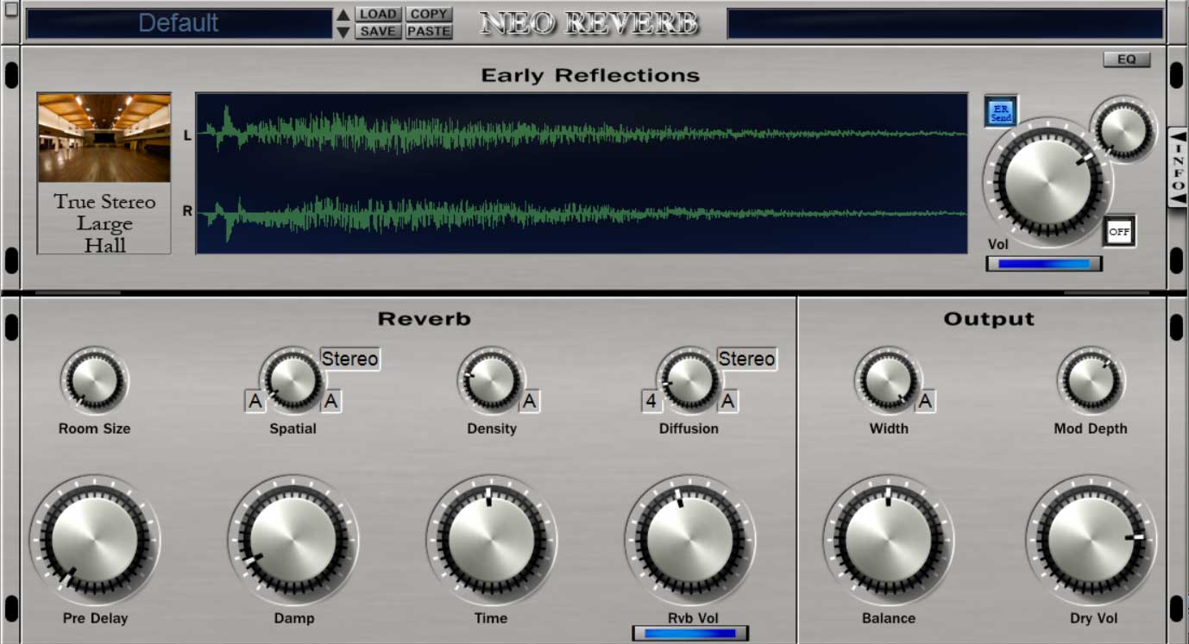Click the Dry Vol knob
Image resolution: width=1189 pixels, height=644 pixels.
pos(1091,540)
